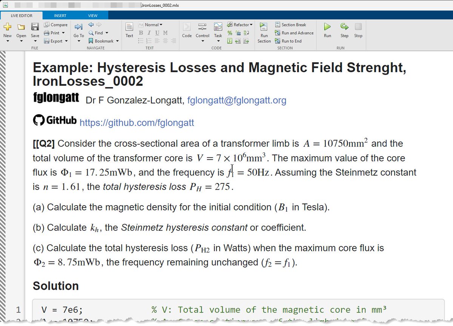Expand the Print options arrow
Image resolution: width=453 pixels, height=326 pixels.
pyautogui.click(x=63, y=33)
